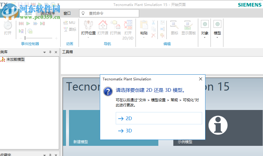Click the Open Origin (打开源) house icon

click(x=103, y=25)
